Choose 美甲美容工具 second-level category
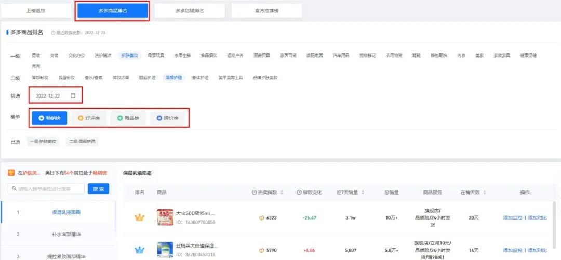The image size is (561, 260). click(x=231, y=78)
